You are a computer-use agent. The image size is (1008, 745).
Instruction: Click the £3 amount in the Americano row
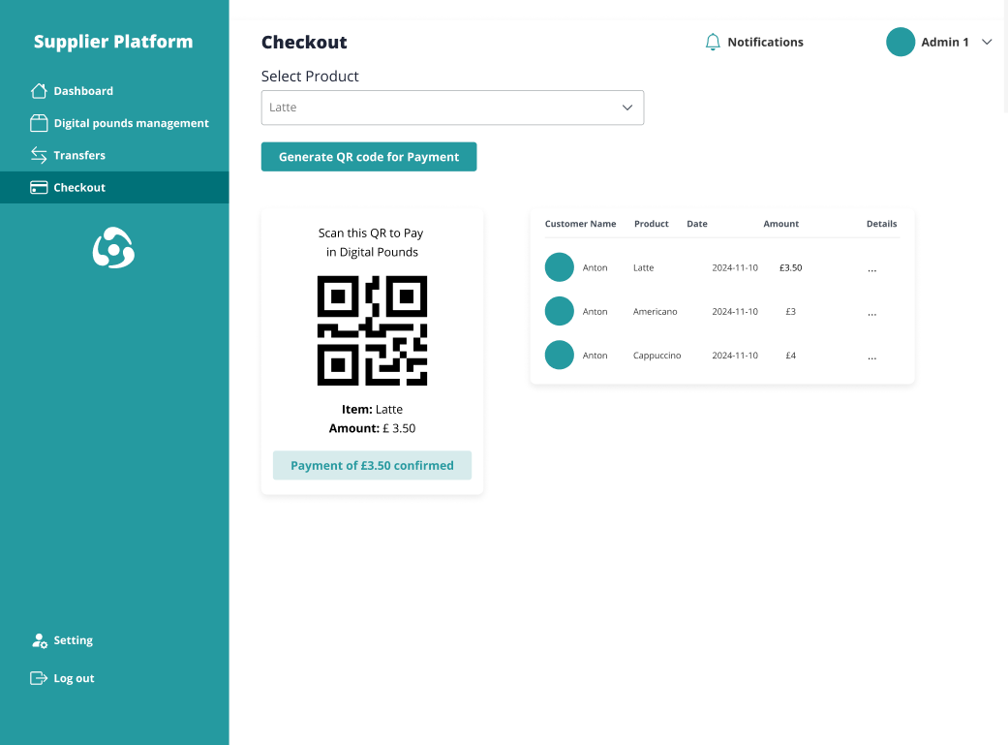(791, 311)
